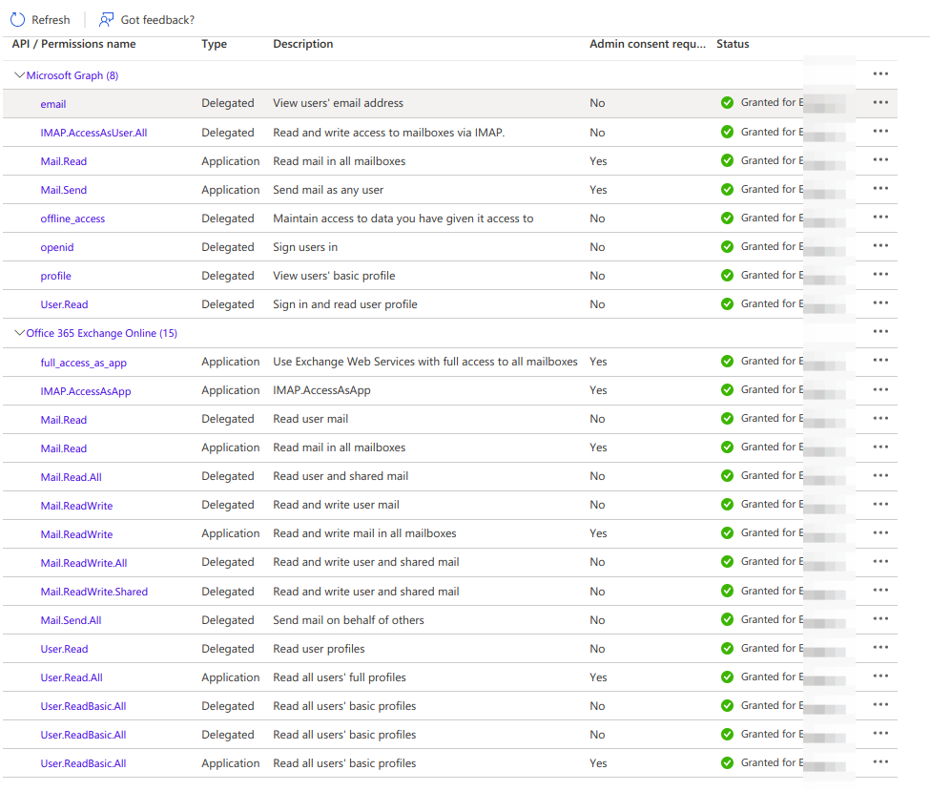Select 'Read user profiles' description

[319, 649]
